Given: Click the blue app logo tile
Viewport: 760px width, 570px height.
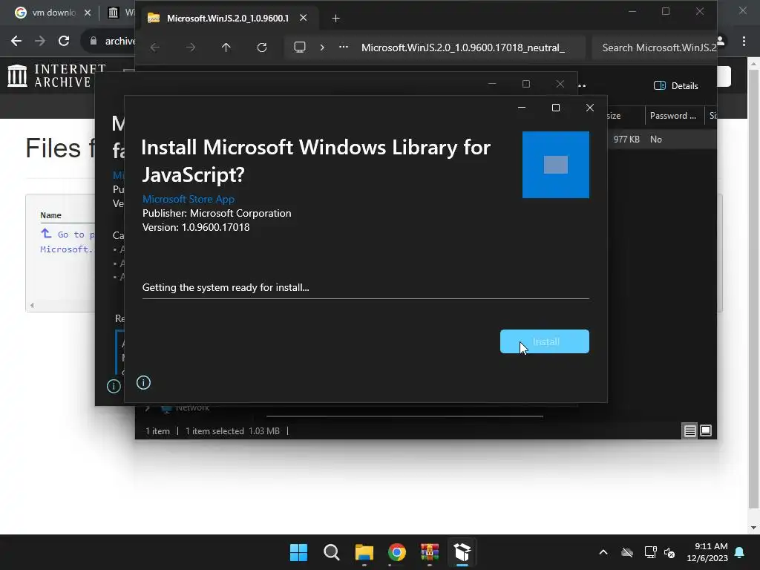Looking at the screenshot, I should click(x=556, y=165).
